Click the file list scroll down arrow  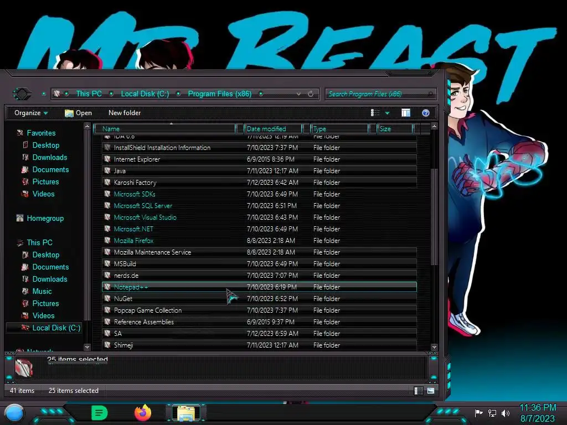tap(434, 347)
